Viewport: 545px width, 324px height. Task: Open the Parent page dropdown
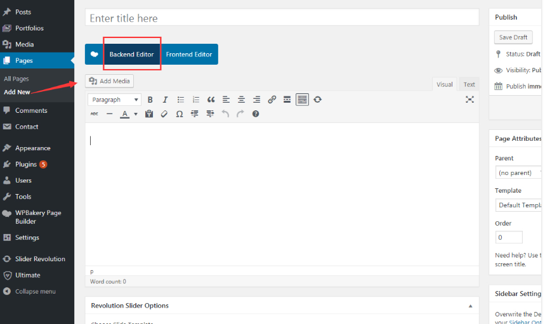tap(518, 172)
